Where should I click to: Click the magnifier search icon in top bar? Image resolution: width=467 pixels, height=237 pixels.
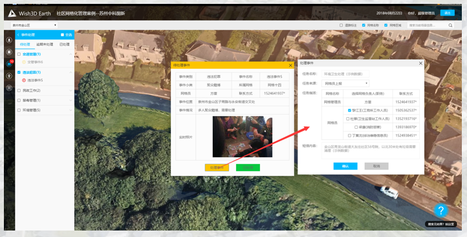click(x=450, y=25)
